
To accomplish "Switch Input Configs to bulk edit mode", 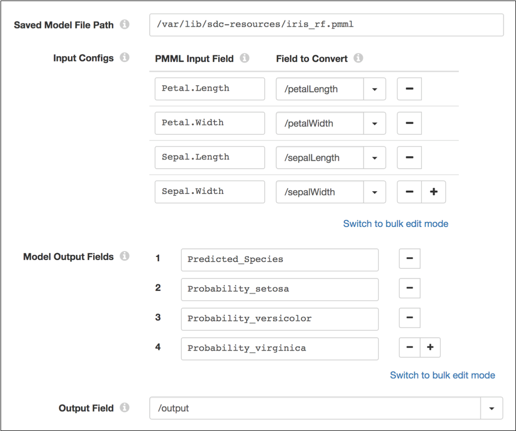I will (395, 224).
